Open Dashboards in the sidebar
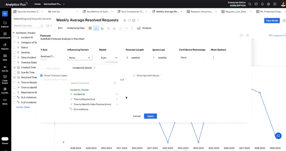Image resolution: width=286 pixels, height=151 pixels. pos(5,35)
